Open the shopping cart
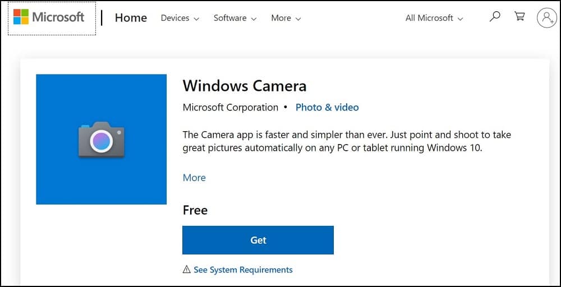The height and width of the screenshot is (287, 561). 519,16
